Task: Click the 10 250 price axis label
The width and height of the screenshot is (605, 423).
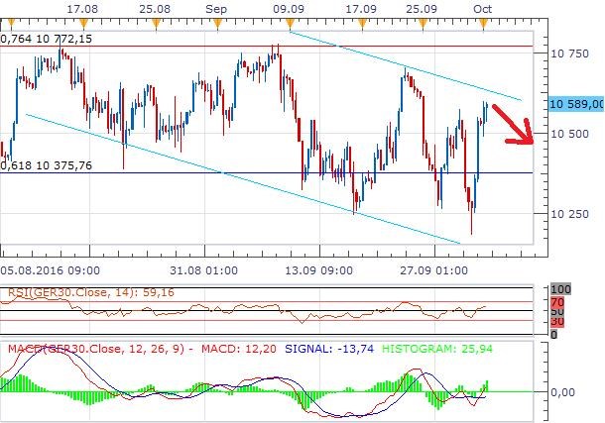Action: tap(569, 213)
